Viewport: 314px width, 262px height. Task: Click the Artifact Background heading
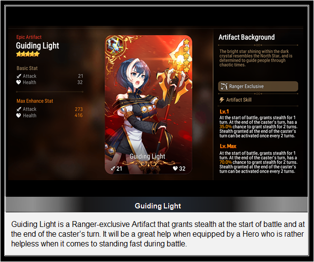click(x=246, y=37)
